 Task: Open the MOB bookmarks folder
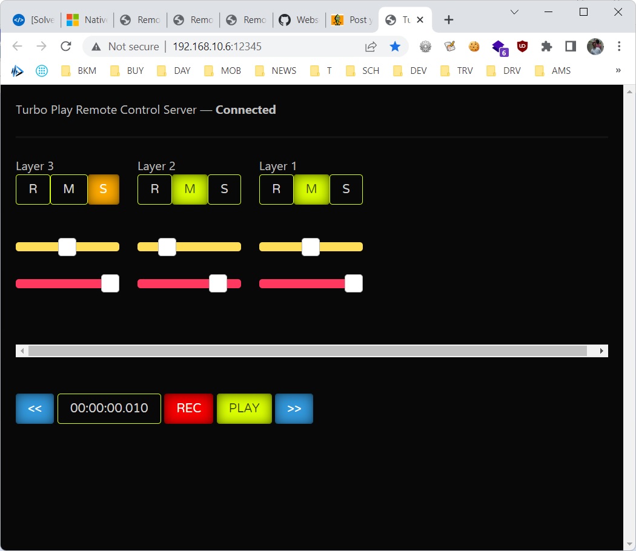pyautogui.click(x=223, y=71)
